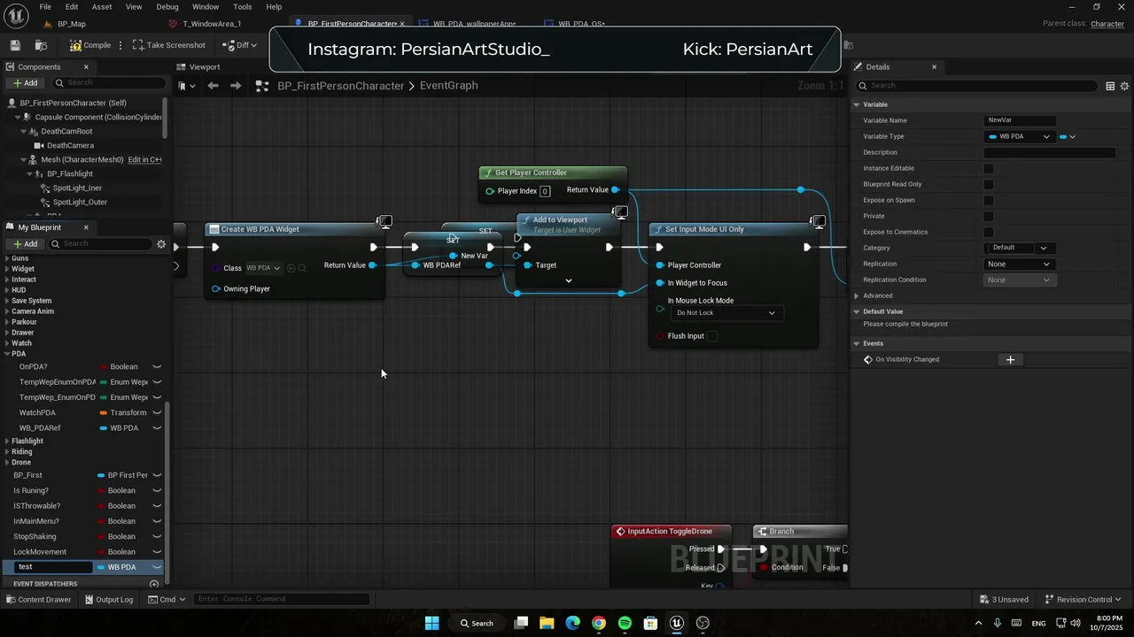1134x637 pixels.
Task: Open the Tools menu
Action: point(242,7)
